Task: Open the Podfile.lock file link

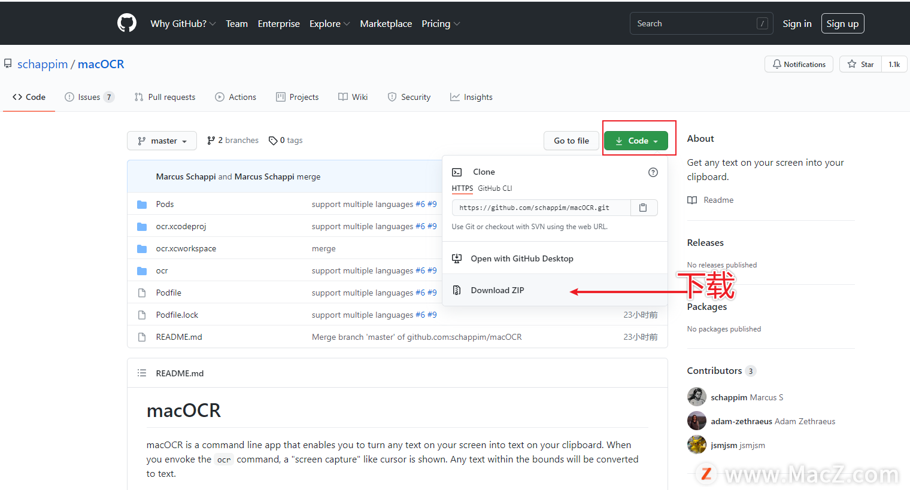Action: [x=177, y=315]
